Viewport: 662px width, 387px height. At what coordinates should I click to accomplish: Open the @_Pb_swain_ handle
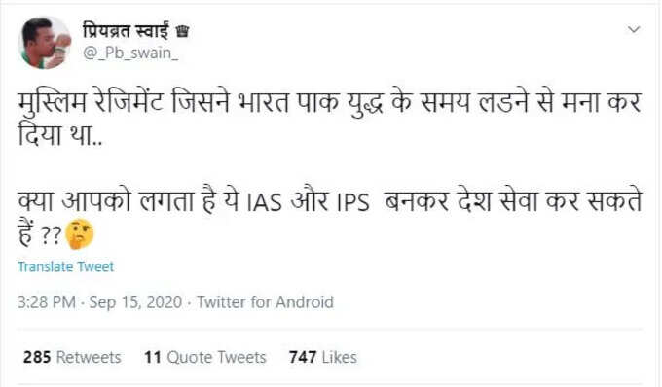(130, 53)
